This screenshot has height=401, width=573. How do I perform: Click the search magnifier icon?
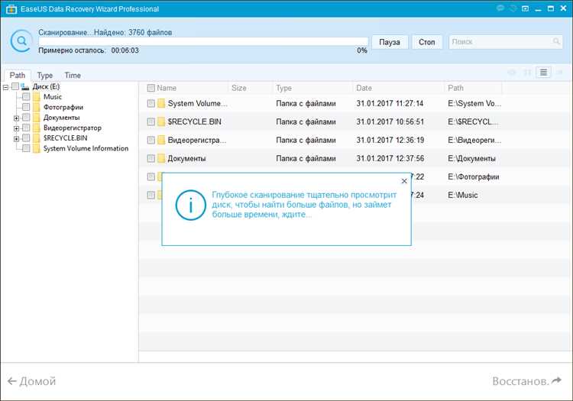[556, 42]
